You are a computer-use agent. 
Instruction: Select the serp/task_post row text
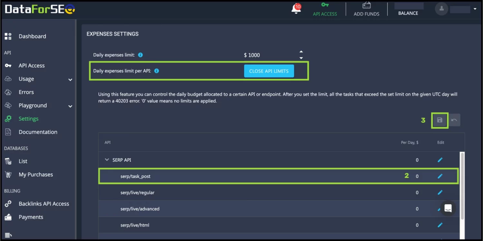pyautogui.click(x=135, y=176)
